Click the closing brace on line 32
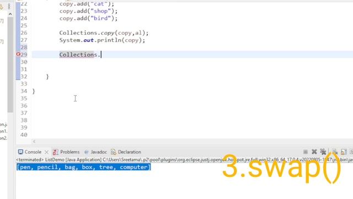This screenshot has height=199, width=353. point(47,77)
